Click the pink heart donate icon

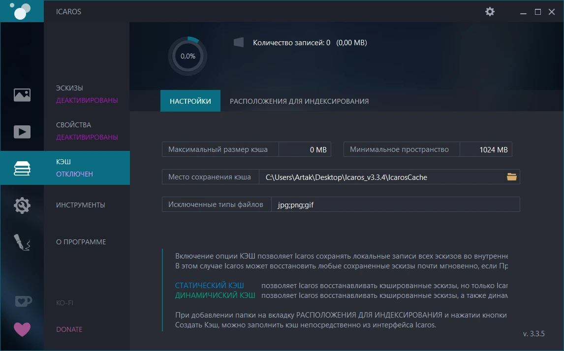pyautogui.click(x=22, y=329)
